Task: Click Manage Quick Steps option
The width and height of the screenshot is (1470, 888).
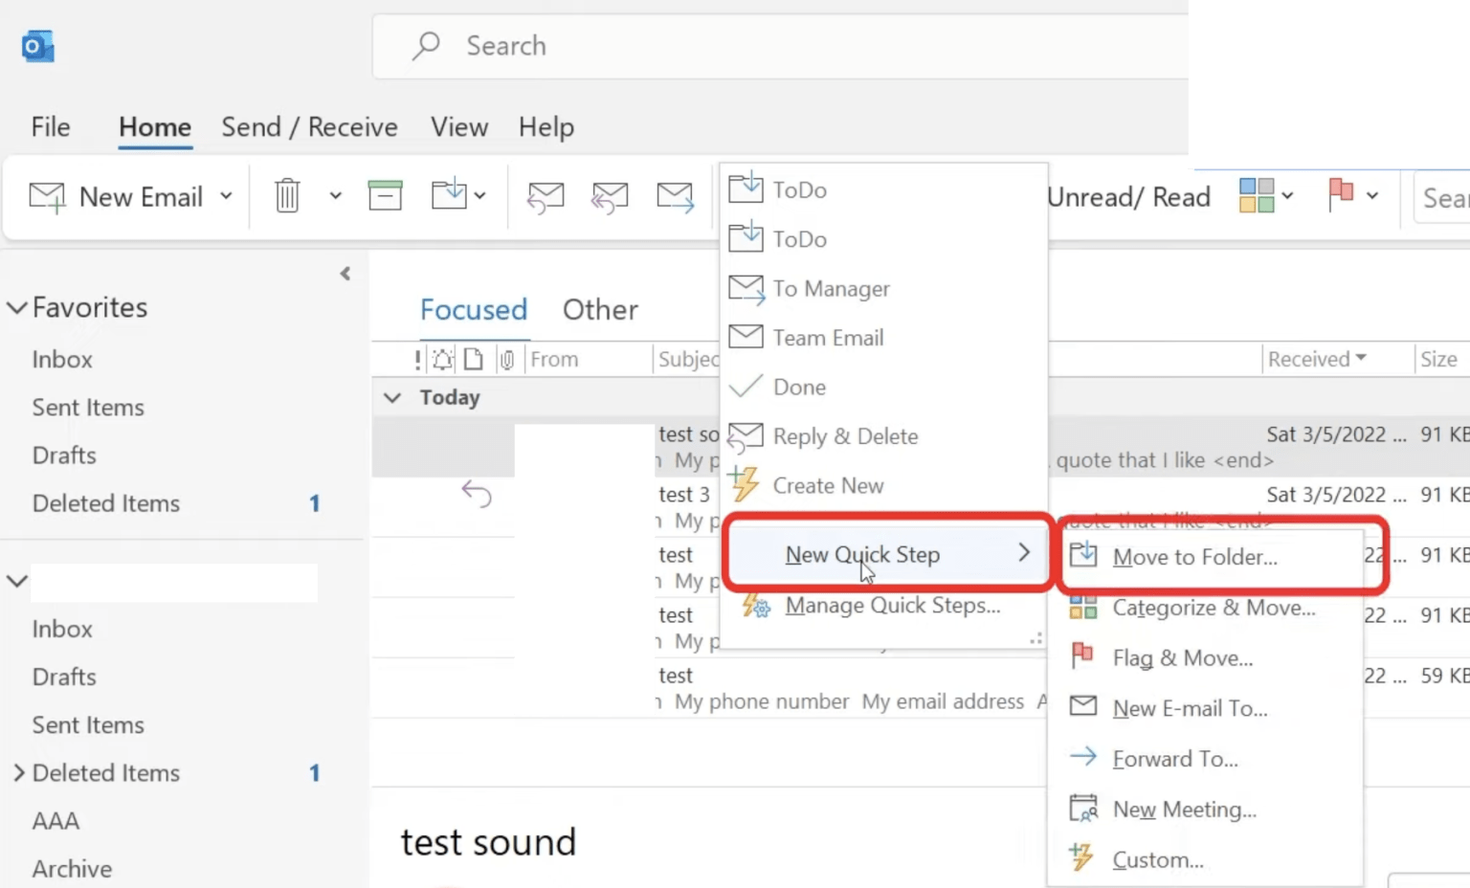Action: [x=890, y=605]
